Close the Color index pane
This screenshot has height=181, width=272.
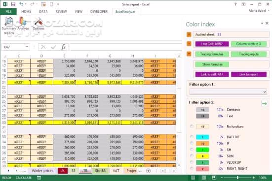267,23
